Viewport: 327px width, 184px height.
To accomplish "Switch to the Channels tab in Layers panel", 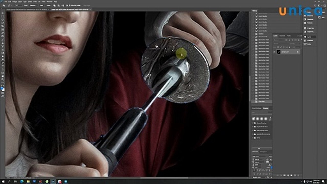I will coord(282,36).
